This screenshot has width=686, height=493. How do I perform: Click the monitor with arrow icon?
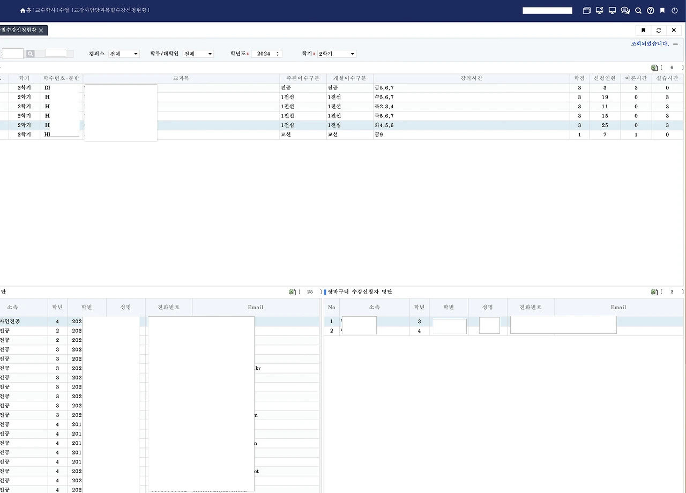[x=599, y=10]
